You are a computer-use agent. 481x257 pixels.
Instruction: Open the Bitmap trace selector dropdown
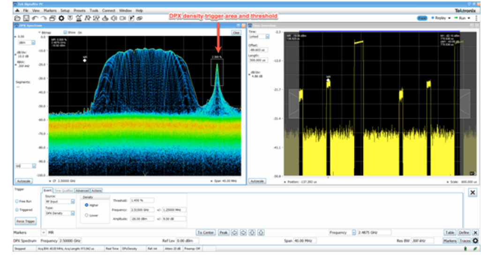39,32
